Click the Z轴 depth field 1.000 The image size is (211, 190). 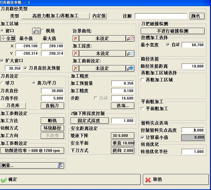123,121
